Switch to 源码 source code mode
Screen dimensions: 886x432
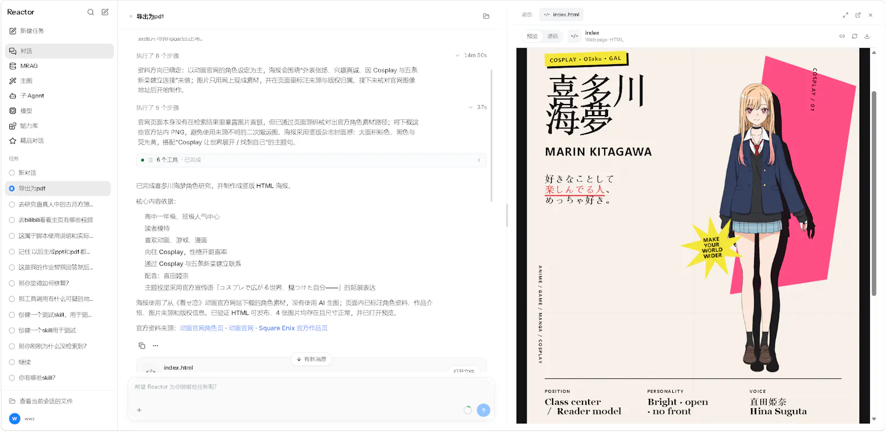tap(553, 37)
